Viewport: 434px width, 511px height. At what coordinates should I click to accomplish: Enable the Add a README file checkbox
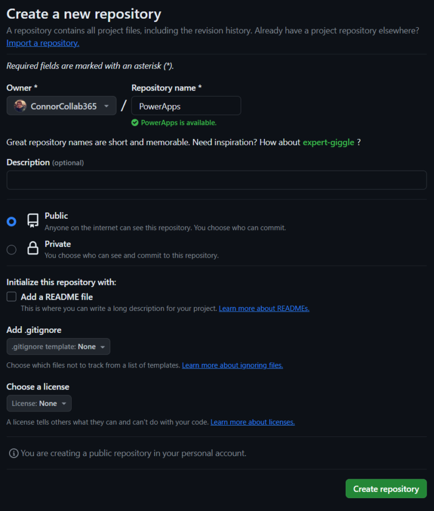tap(11, 296)
